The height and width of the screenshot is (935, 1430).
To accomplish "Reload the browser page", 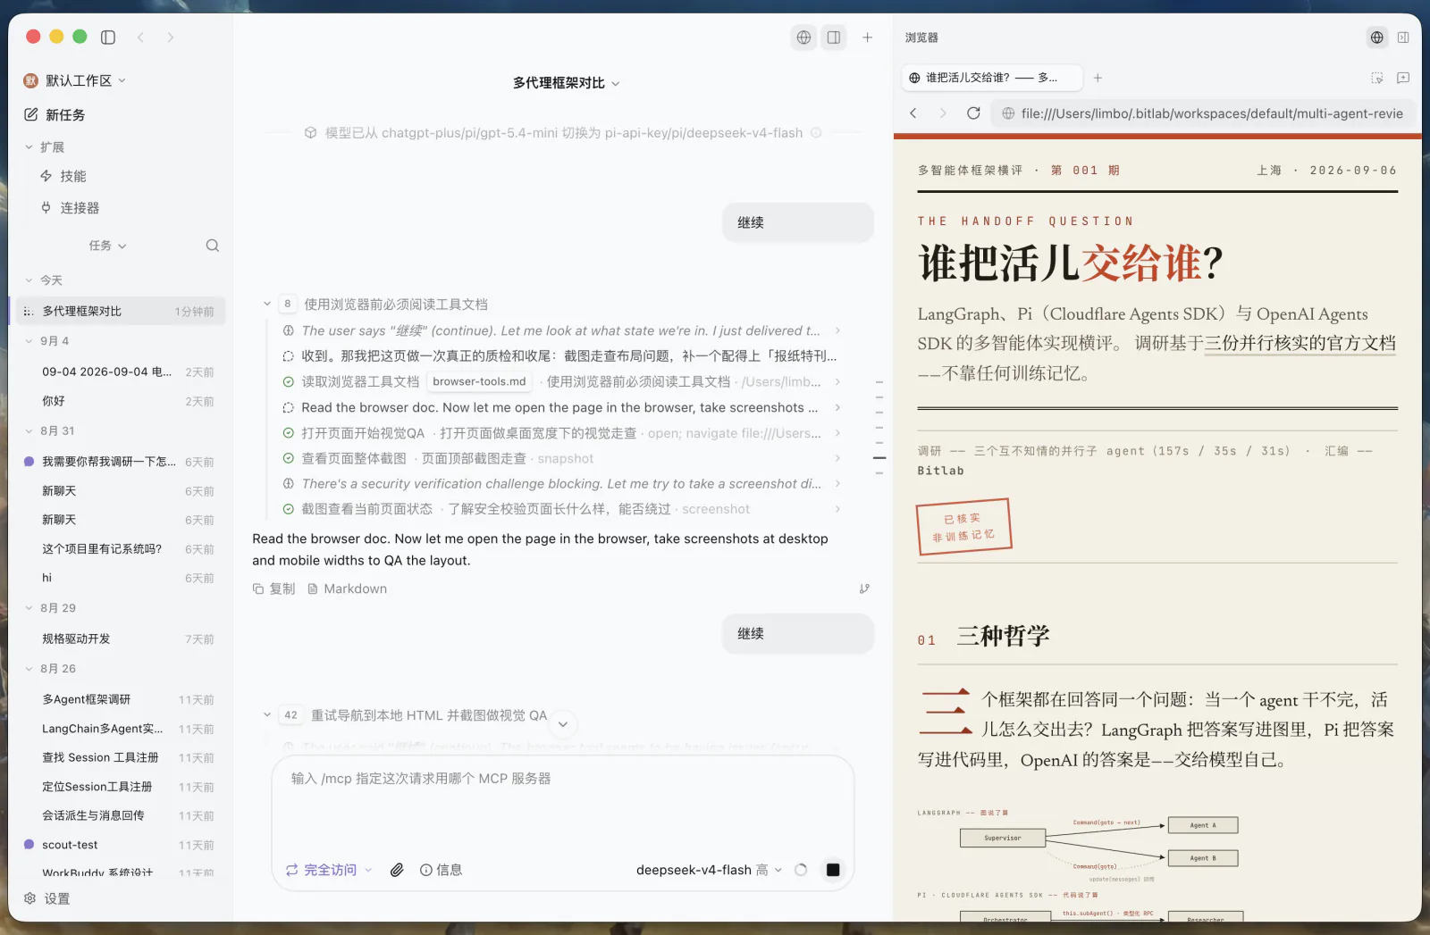I will click(x=973, y=113).
